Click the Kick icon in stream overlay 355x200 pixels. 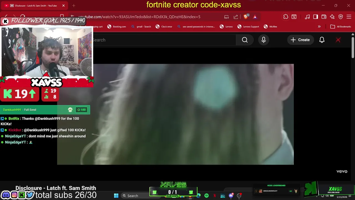pos(22,195)
